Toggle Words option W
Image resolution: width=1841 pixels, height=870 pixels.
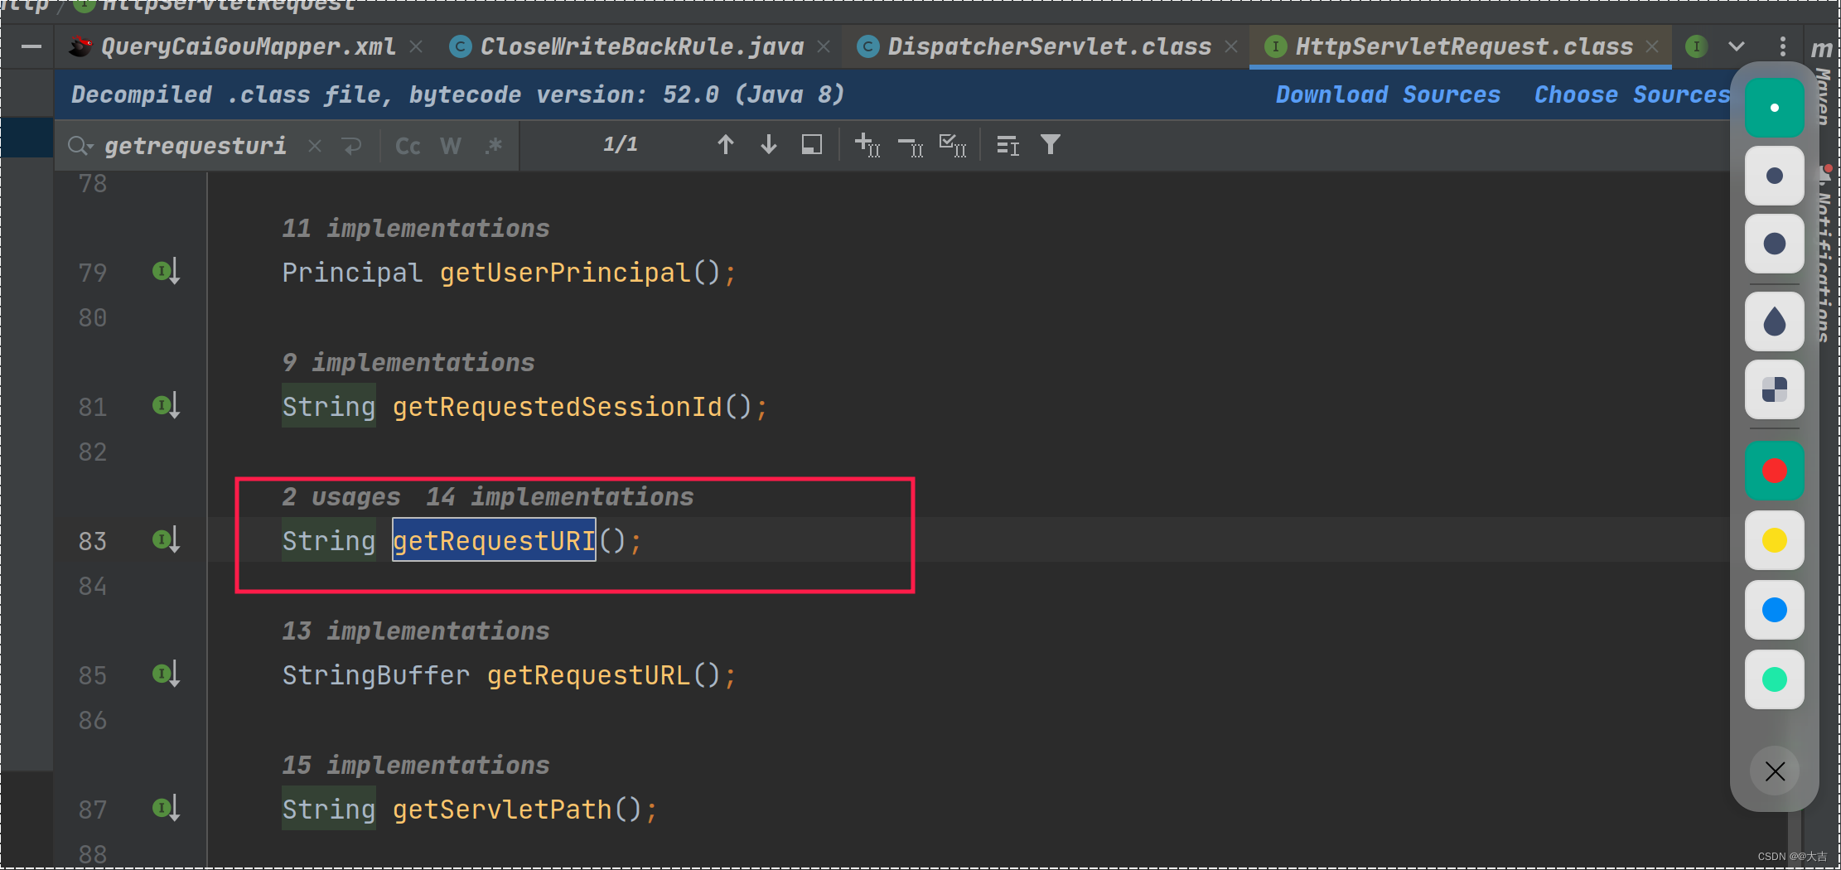click(451, 146)
